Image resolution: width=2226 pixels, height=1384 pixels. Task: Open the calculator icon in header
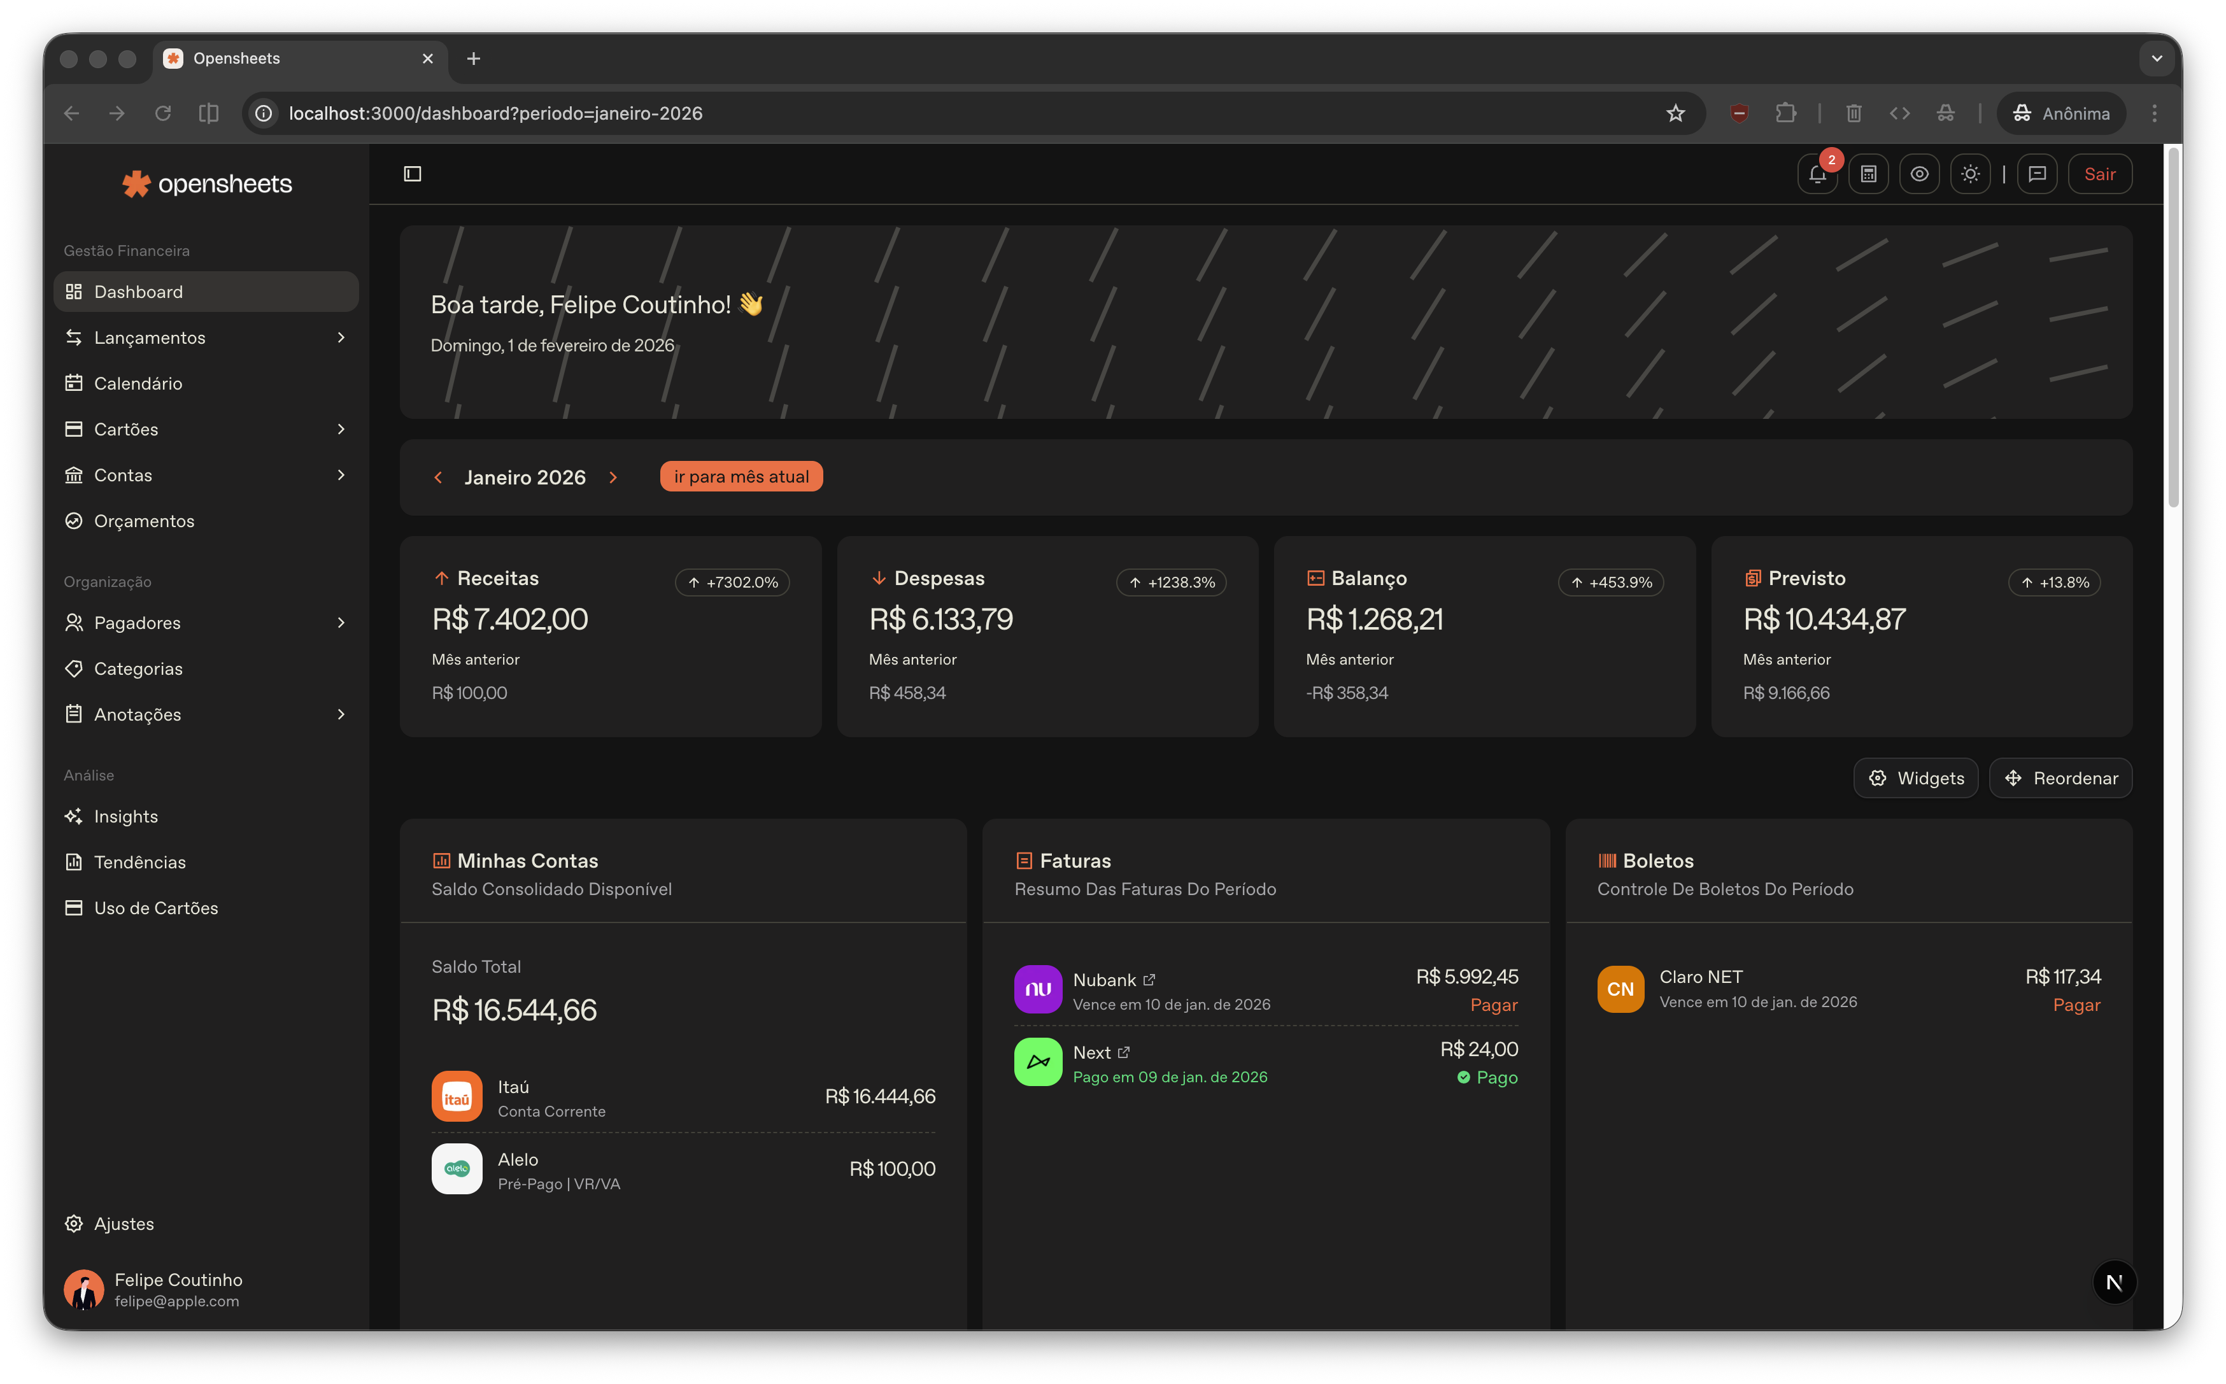[x=1868, y=174]
